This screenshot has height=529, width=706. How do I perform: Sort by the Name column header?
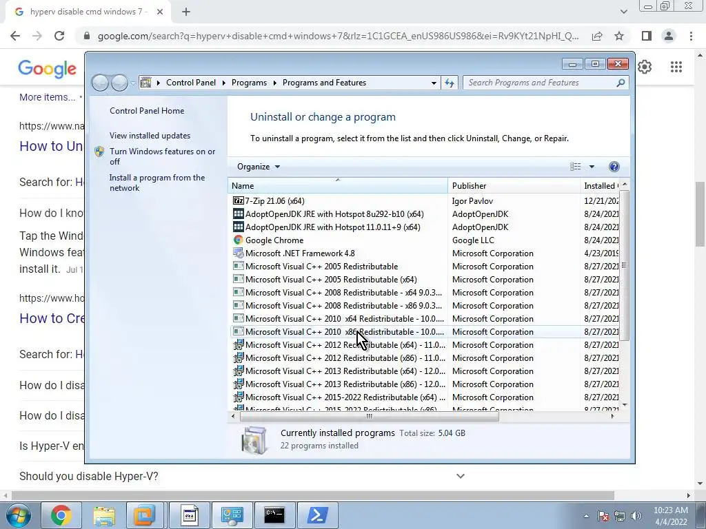pos(338,185)
